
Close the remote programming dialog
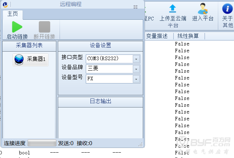tap(135, 7)
